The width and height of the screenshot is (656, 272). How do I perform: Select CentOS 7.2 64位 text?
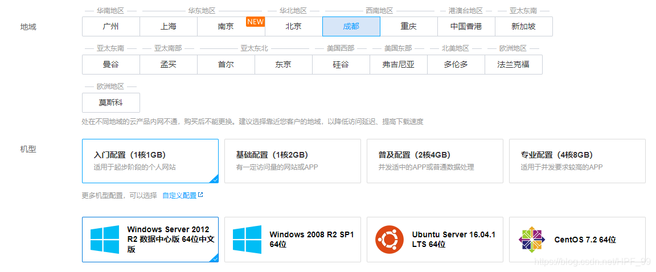pos(585,240)
